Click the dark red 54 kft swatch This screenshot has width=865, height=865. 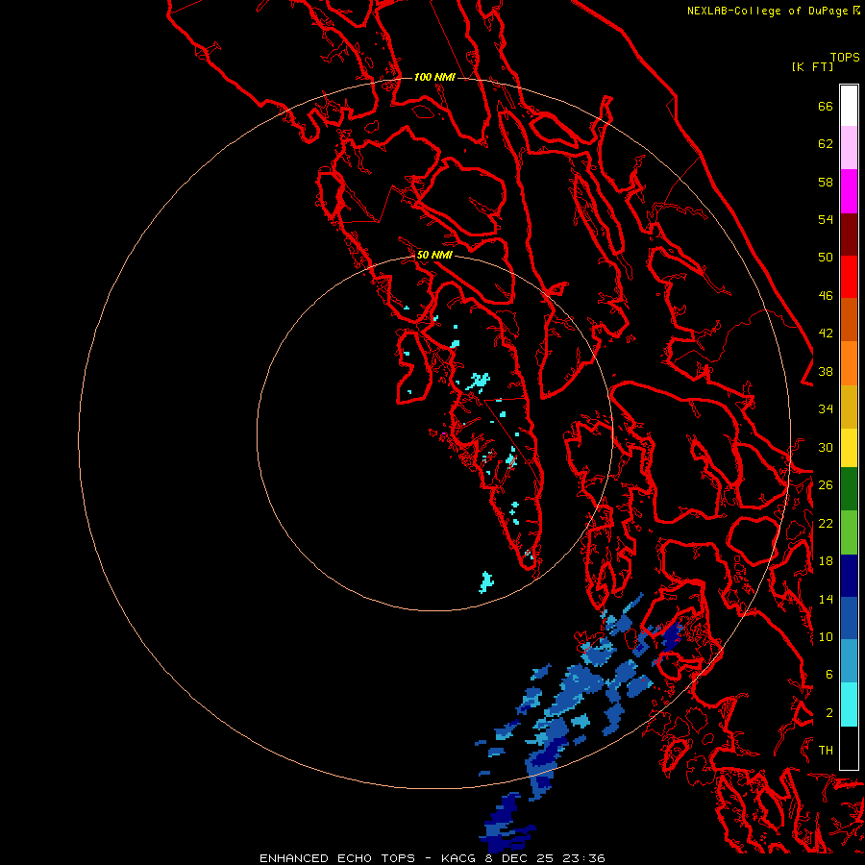(x=849, y=235)
